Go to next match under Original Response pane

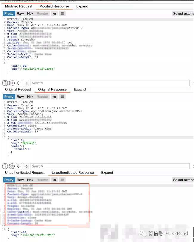click(x=26, y=166)
